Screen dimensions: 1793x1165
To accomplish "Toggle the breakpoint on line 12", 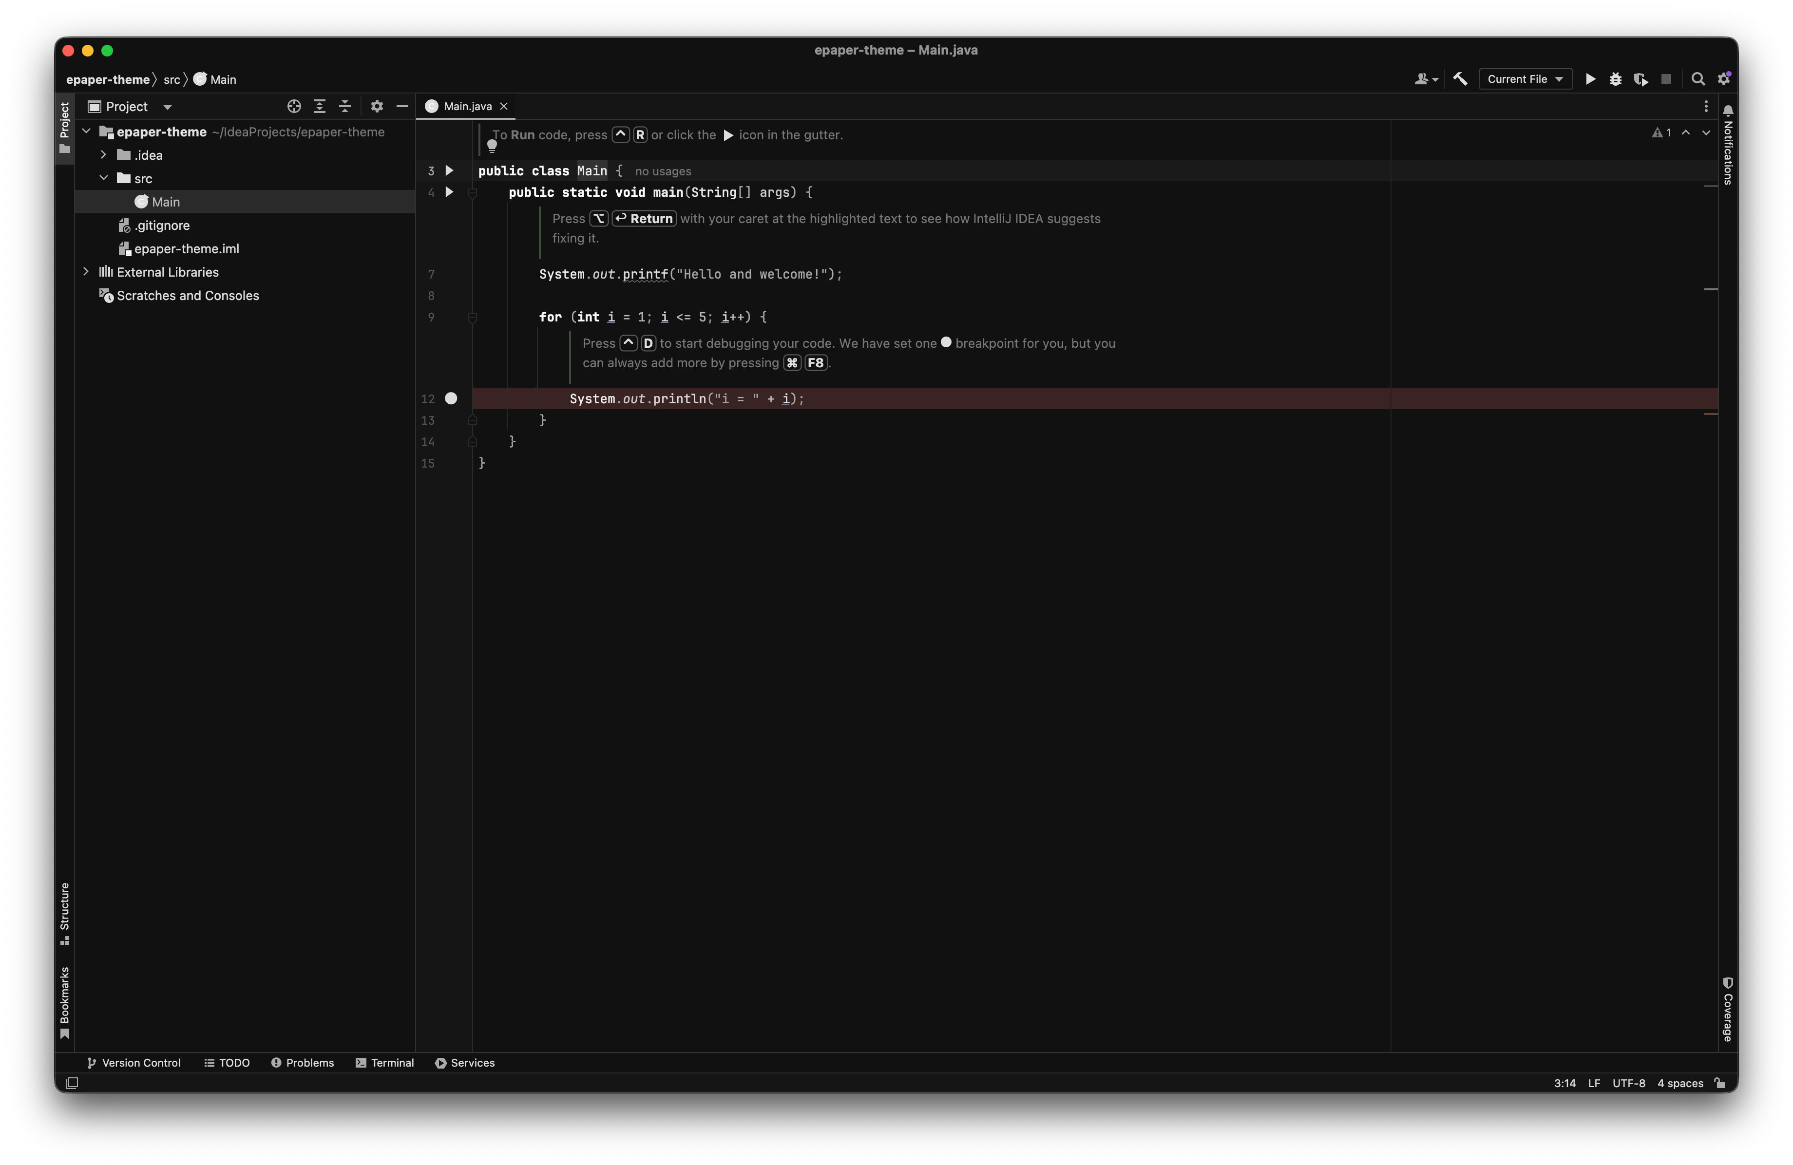I will [451, 398].
